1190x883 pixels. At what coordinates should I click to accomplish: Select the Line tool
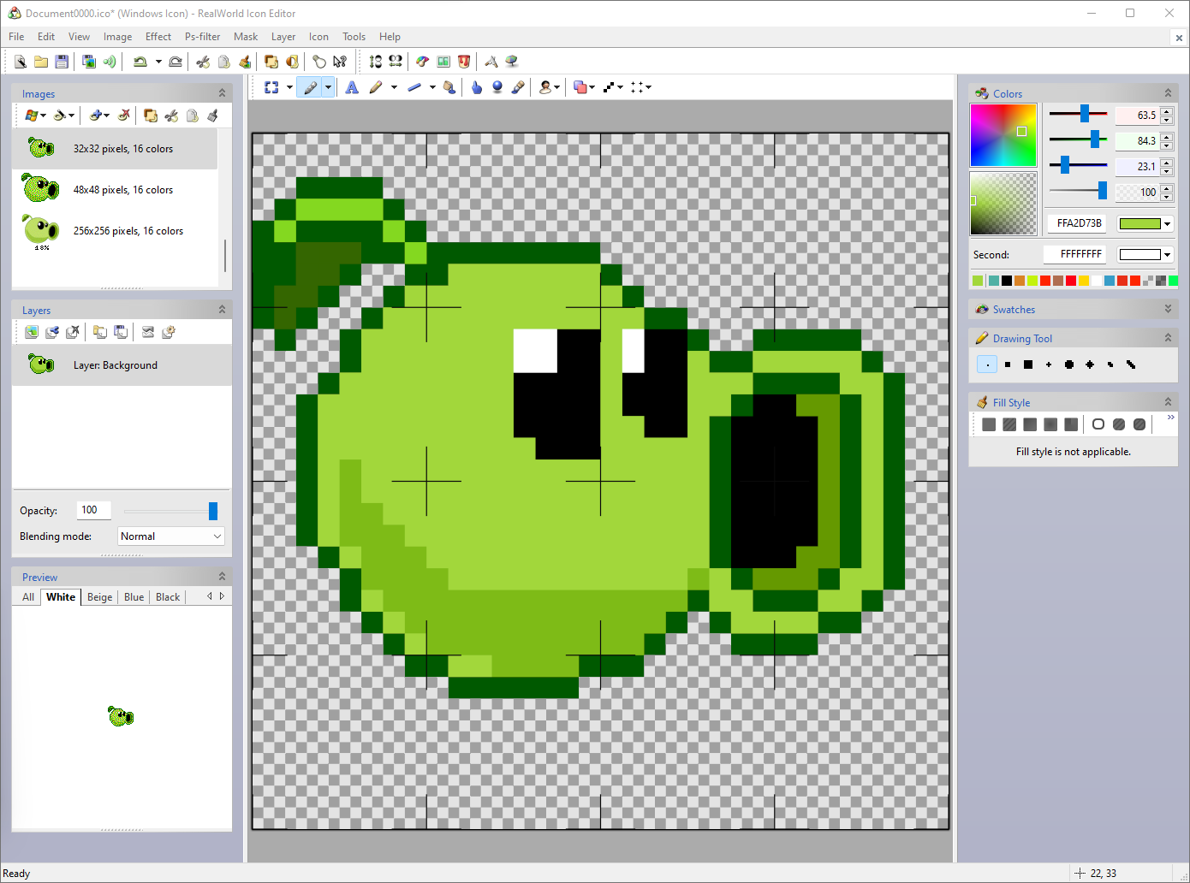pos(414,87)
